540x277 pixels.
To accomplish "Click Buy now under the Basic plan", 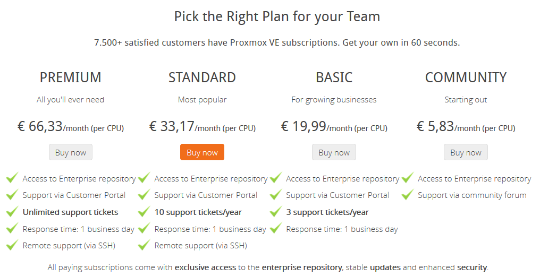I will [x=334, y=152].
